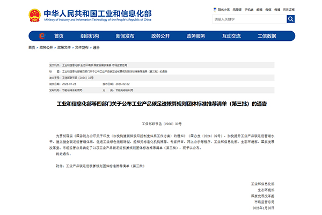Click the 政策文件 breadcrumb link
This screenshot has height=215, width=322.
[64, 47]
